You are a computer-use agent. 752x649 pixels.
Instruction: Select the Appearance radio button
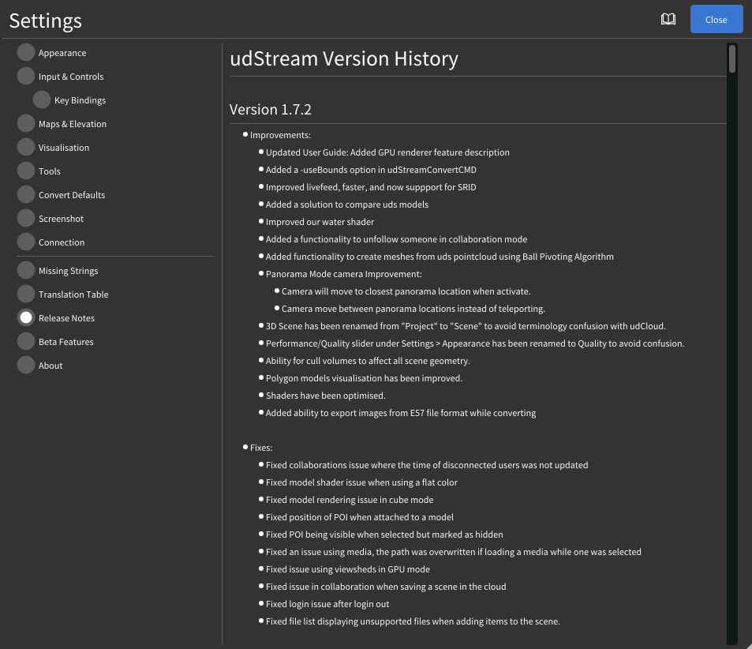pos(26,53)
